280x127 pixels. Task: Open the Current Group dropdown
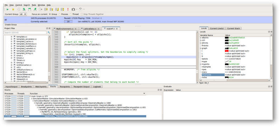(x=23, y=14)
